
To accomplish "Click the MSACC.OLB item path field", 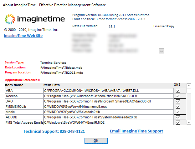I will [x=109, y=96].
